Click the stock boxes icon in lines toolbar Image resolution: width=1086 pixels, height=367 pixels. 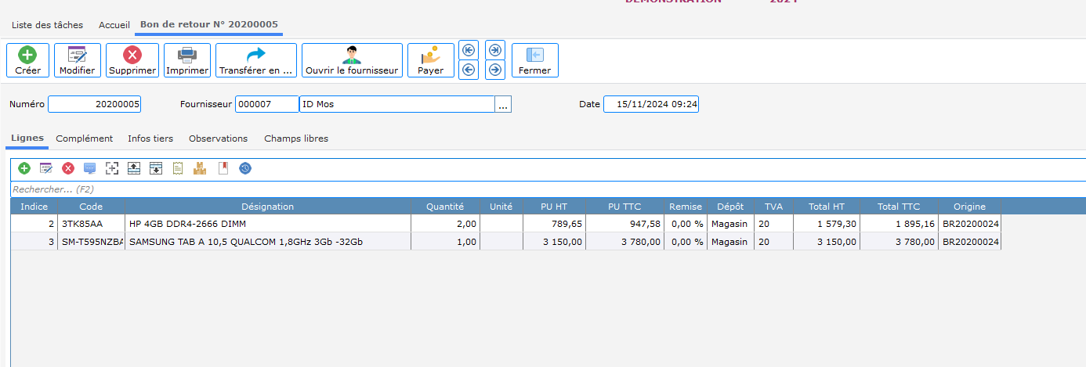coord(200,168)
